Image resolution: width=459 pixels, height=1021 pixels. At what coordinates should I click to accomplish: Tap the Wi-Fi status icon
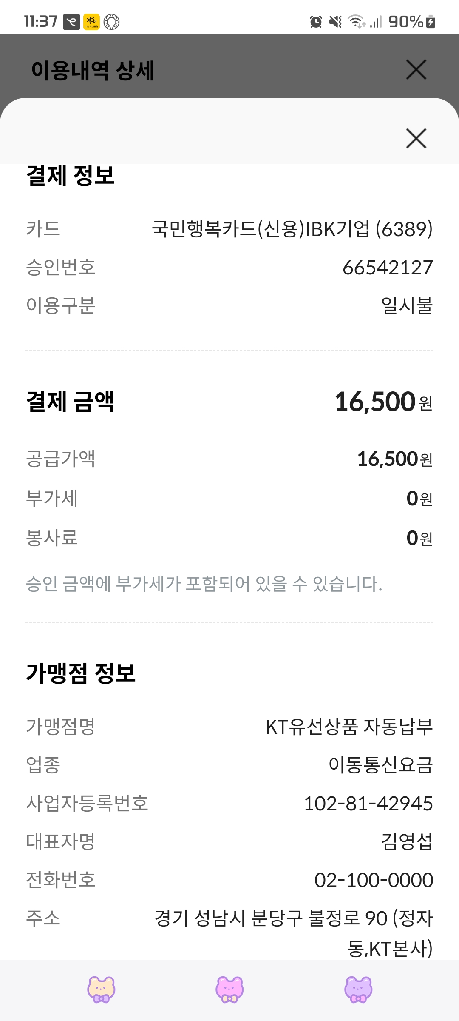tap(356, 22)
